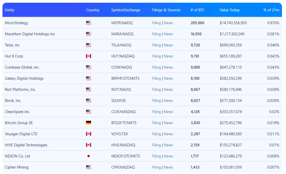Viewport: 286px width, 174px height.
Task: Select the MSTR:NADQ symbol text
Action: (x=122, y=23)
